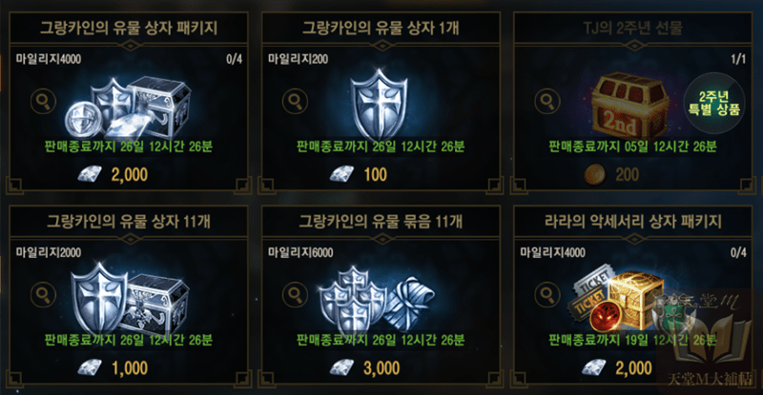Buy 유물 상자 11개 for 1,000 diamonds

pyautogui.click(x=113, y=367)
